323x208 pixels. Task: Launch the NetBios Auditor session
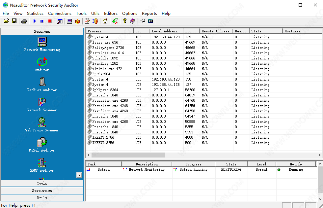(42, 85)
